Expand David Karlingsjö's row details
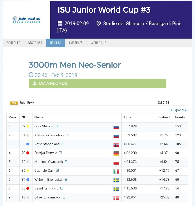Viewport: 195px width, 206px height. click(62, 188)
